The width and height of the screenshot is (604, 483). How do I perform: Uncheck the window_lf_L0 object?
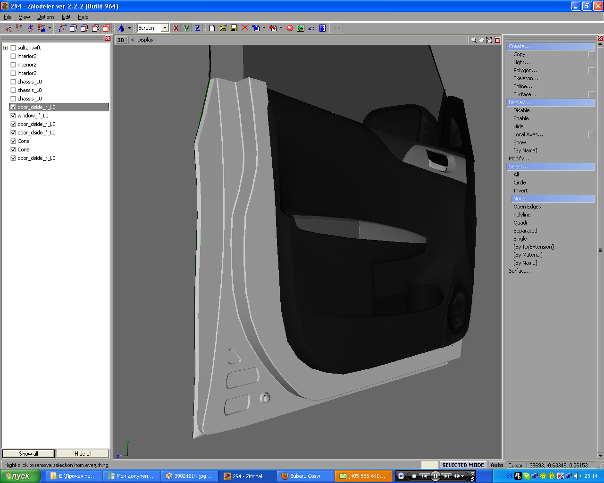click(x=13, y=116)
